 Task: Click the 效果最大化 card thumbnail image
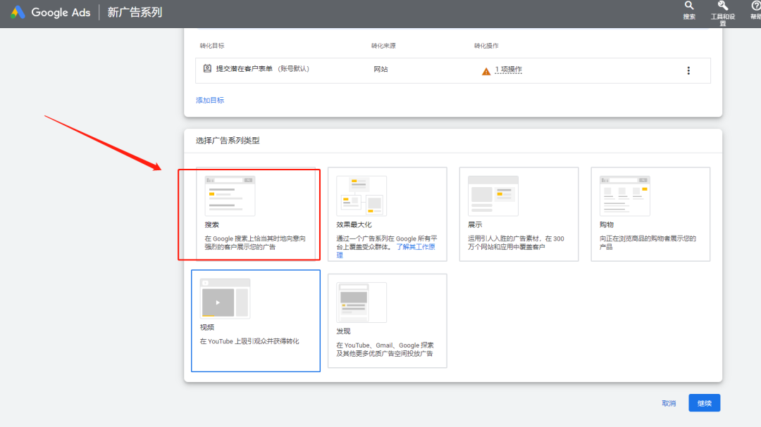pyautogui.click(x=361, y=195)
